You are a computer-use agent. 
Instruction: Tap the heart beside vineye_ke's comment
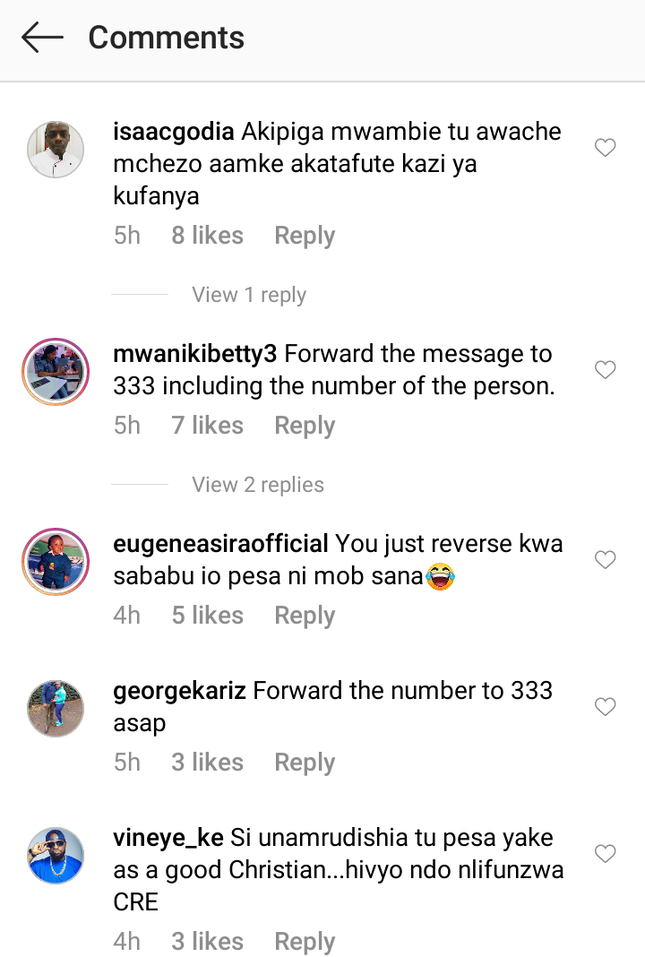click(x=605, y=853)
